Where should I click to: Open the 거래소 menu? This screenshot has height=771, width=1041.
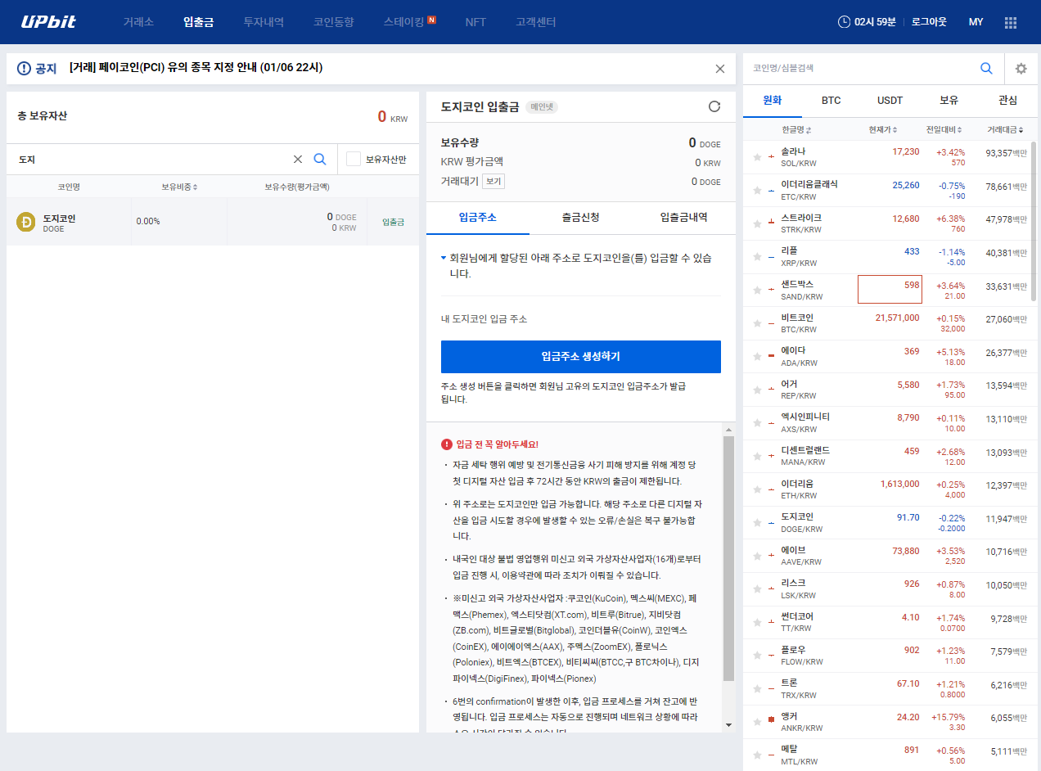138,22
